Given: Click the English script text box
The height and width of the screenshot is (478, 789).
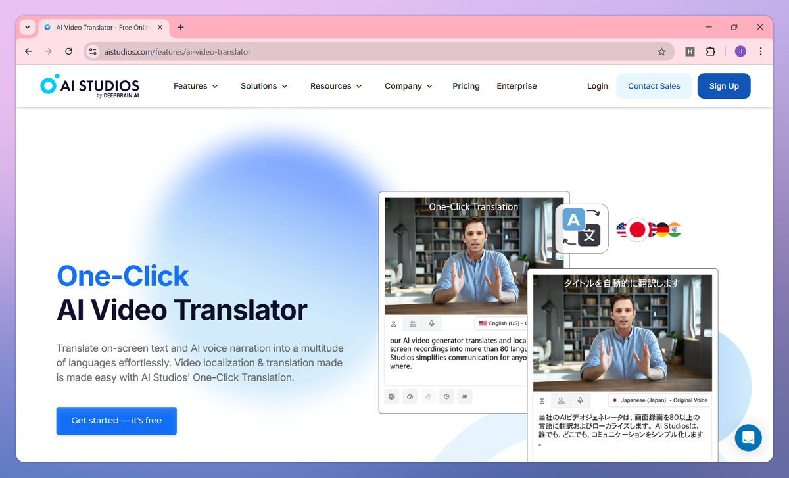Looking at the screenshot, I should pos(457,358).
